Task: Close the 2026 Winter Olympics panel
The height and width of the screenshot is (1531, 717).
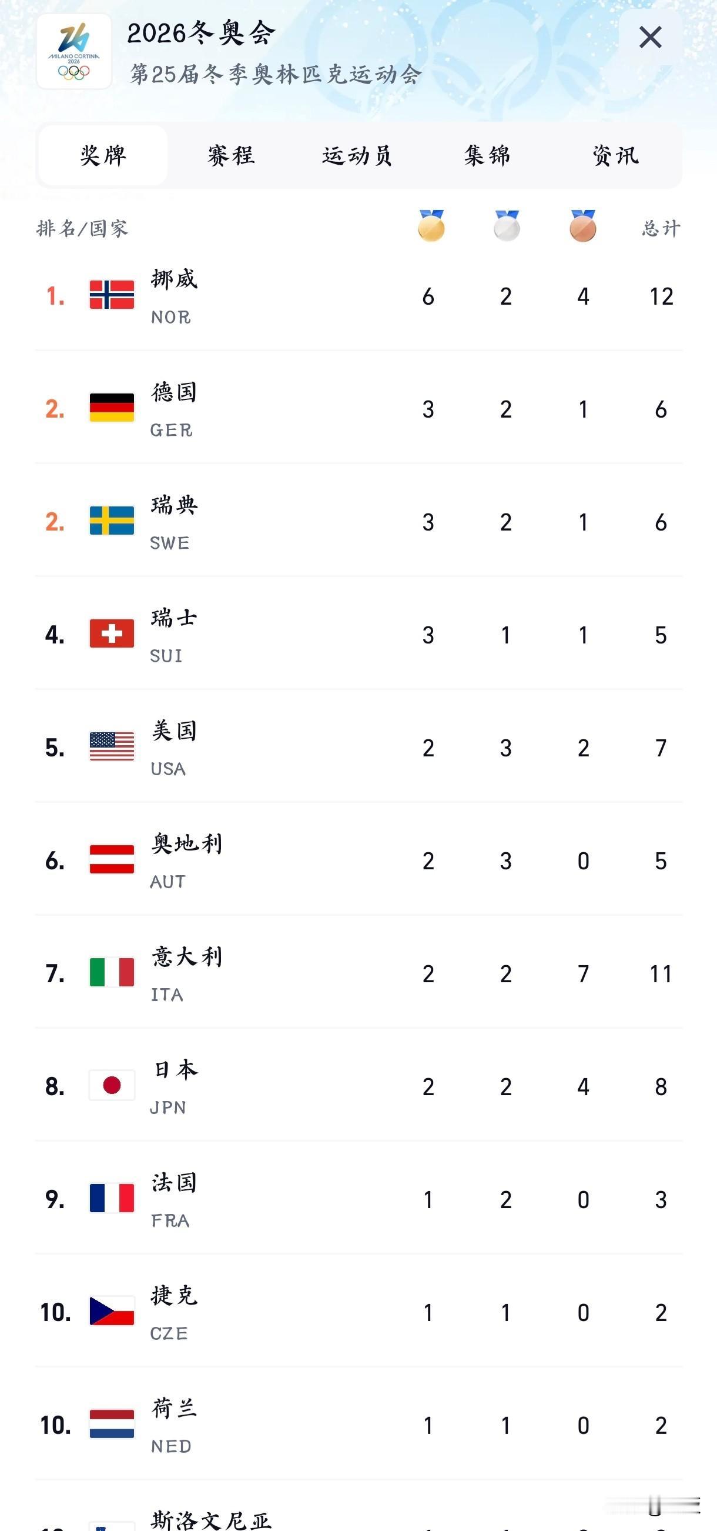Action: coord(651,38)
